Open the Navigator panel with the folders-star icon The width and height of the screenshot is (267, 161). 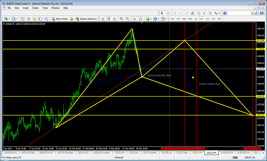[x=35, y=19]
